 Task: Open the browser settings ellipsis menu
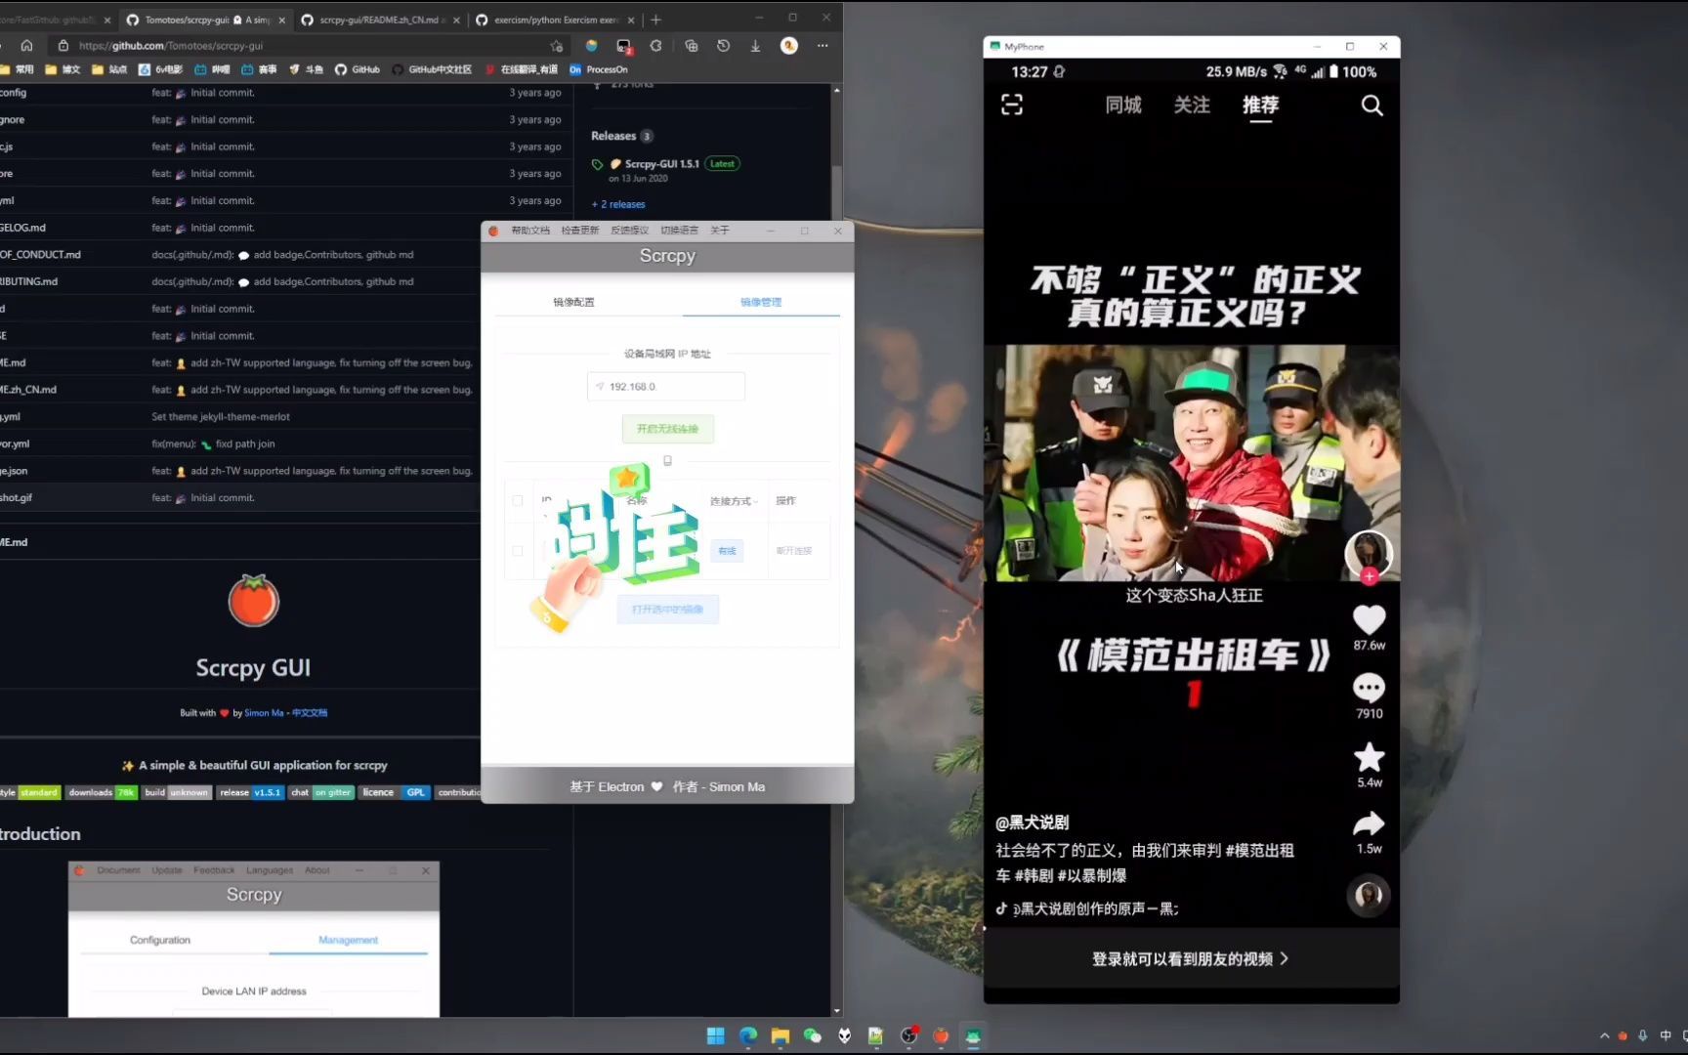pyautogui.click(x=823, y=45)
